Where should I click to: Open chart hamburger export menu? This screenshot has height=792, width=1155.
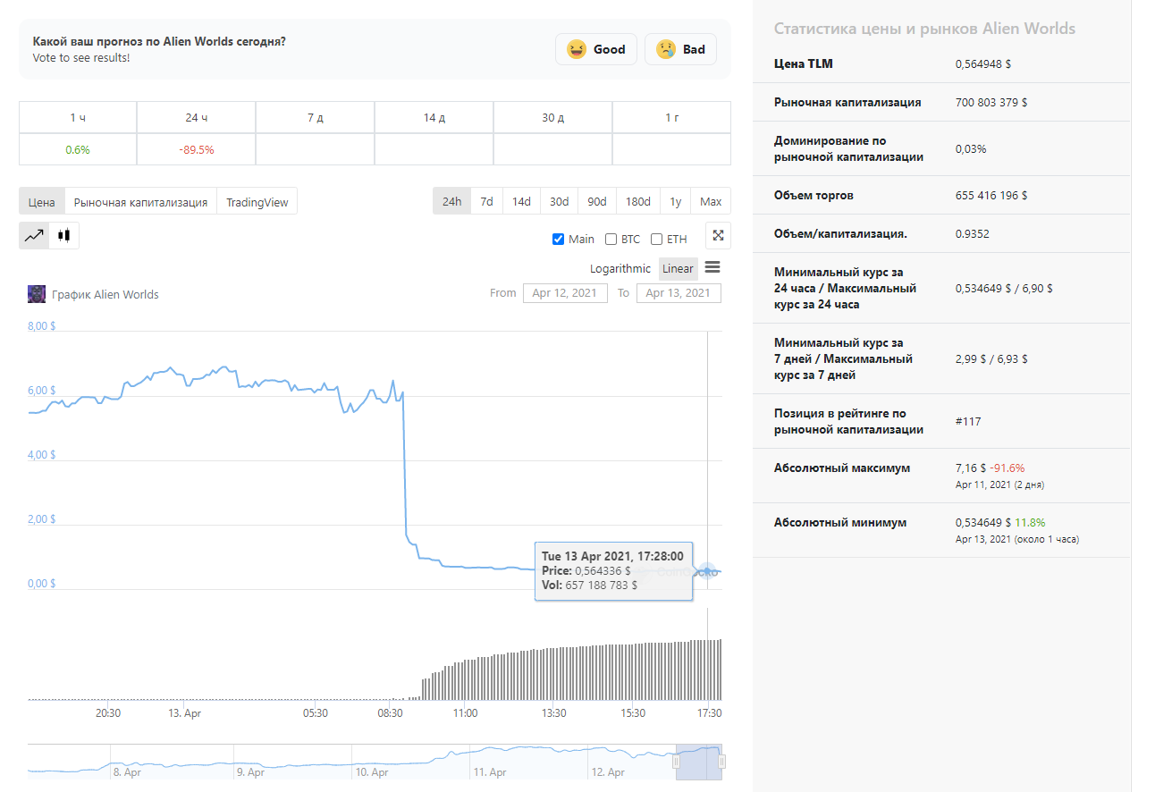[712, 267]
